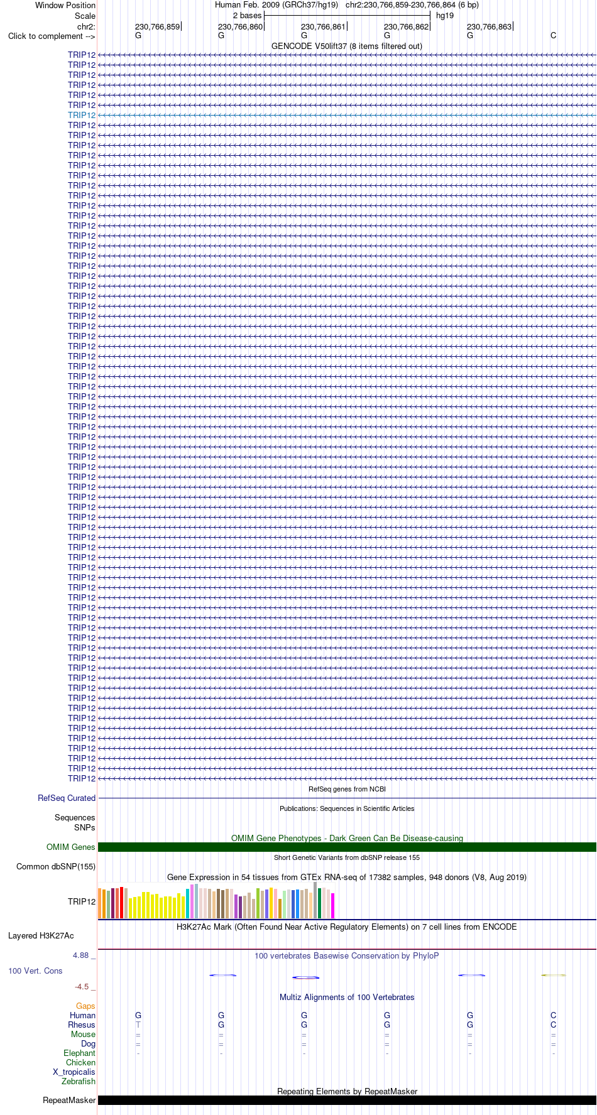The height and width of the screenshot is (1115, 597).
Task: Click 'OMIM Gene Phenotypes - Dark Green' track title
Action: click(x=347, y=839)
